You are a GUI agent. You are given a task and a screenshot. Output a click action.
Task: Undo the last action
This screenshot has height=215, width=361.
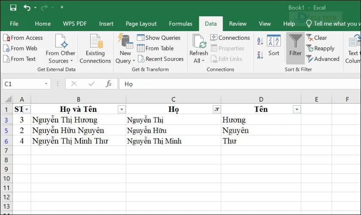27,8
